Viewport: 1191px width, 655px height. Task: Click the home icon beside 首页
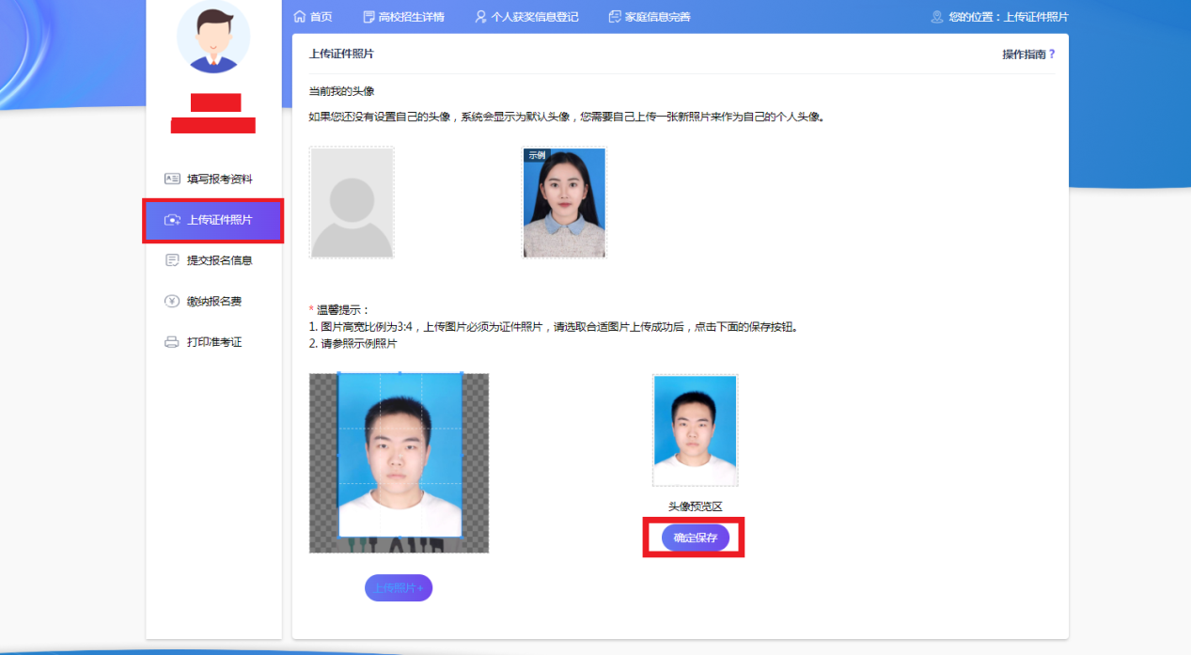tap(300, 17)
